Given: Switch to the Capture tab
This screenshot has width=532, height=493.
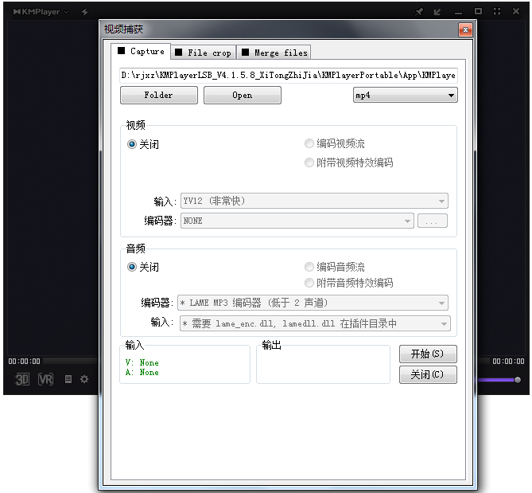Looking at the screenshot, I should click(141, 51).
